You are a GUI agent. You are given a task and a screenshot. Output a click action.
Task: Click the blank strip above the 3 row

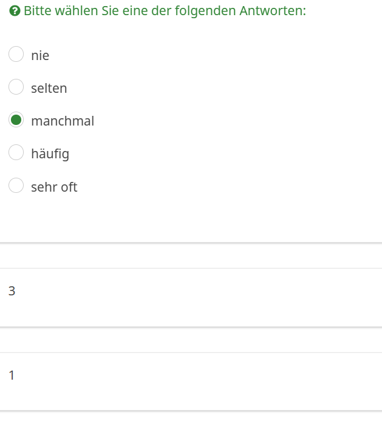[191, 256]
